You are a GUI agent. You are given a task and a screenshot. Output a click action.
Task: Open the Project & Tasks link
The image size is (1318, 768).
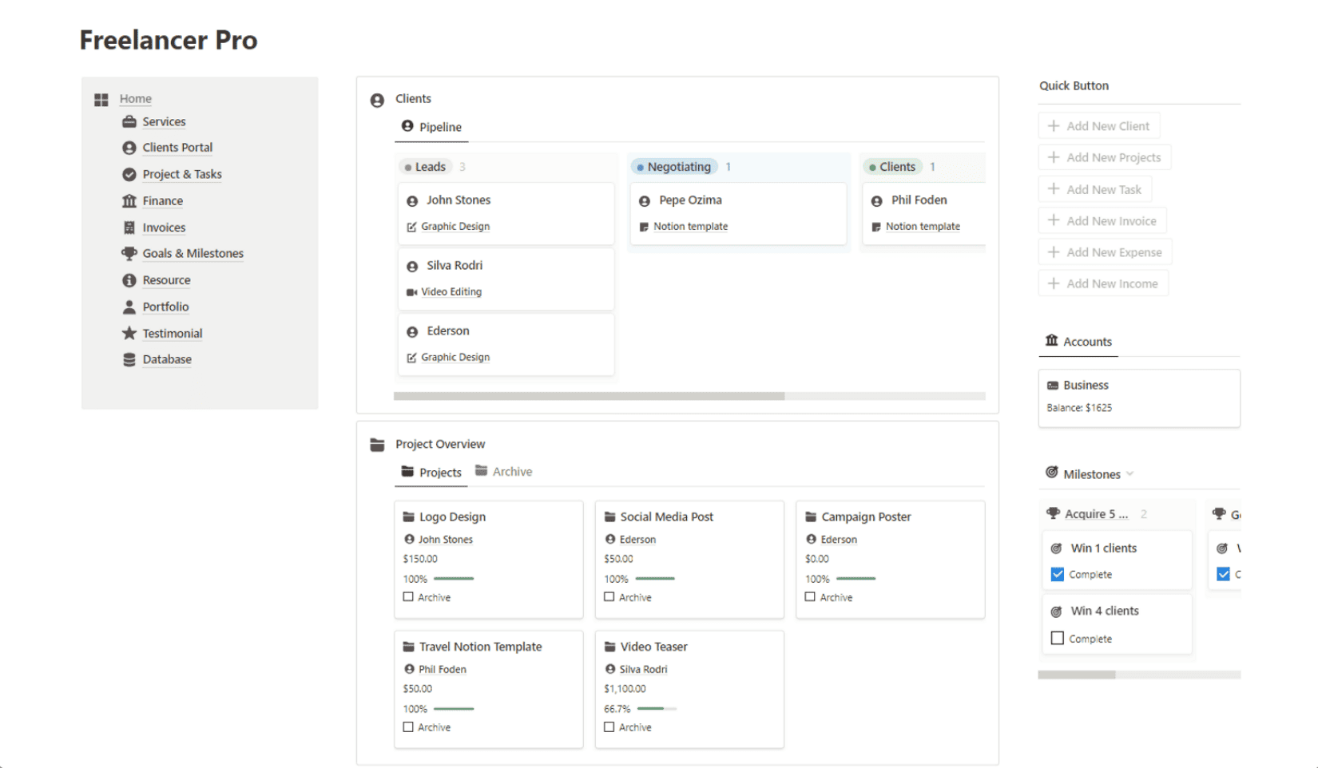pyautogui.click(x=182, y=174)
